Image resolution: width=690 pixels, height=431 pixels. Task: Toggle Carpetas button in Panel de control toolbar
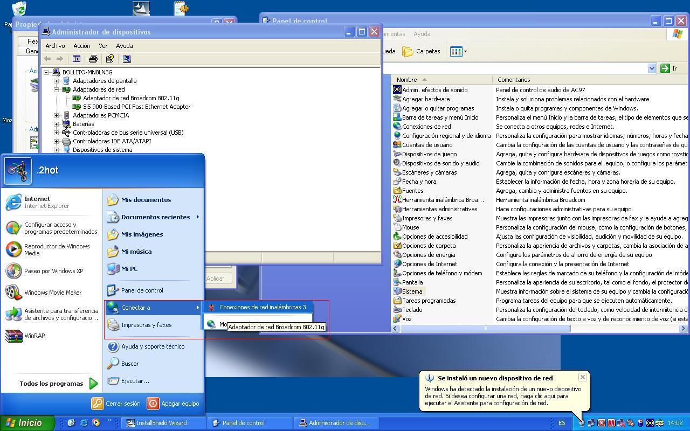422,52
